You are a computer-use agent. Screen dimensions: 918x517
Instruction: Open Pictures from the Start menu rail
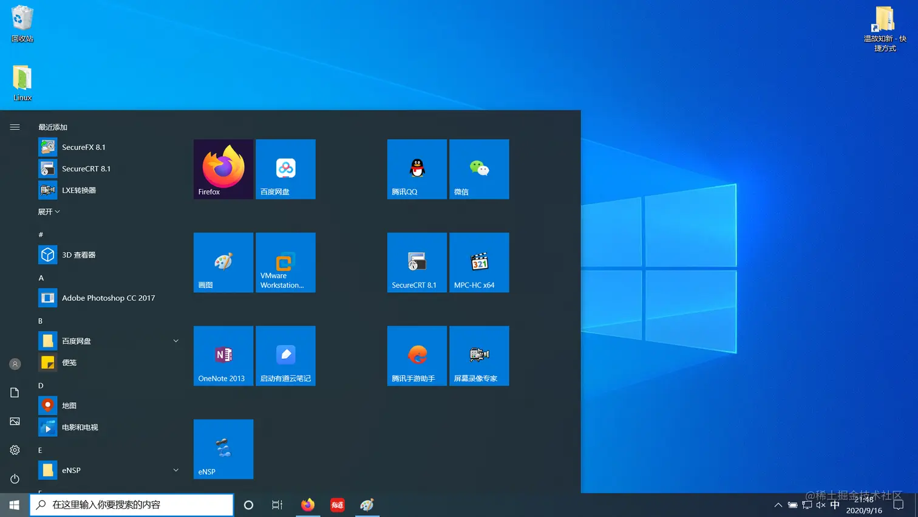[x=15, y=421]
